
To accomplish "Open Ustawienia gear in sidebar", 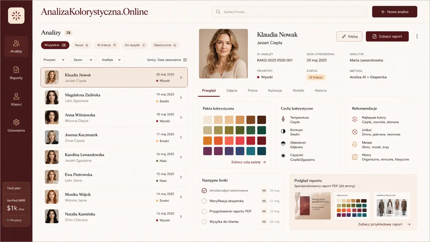I will coord(16,122).
